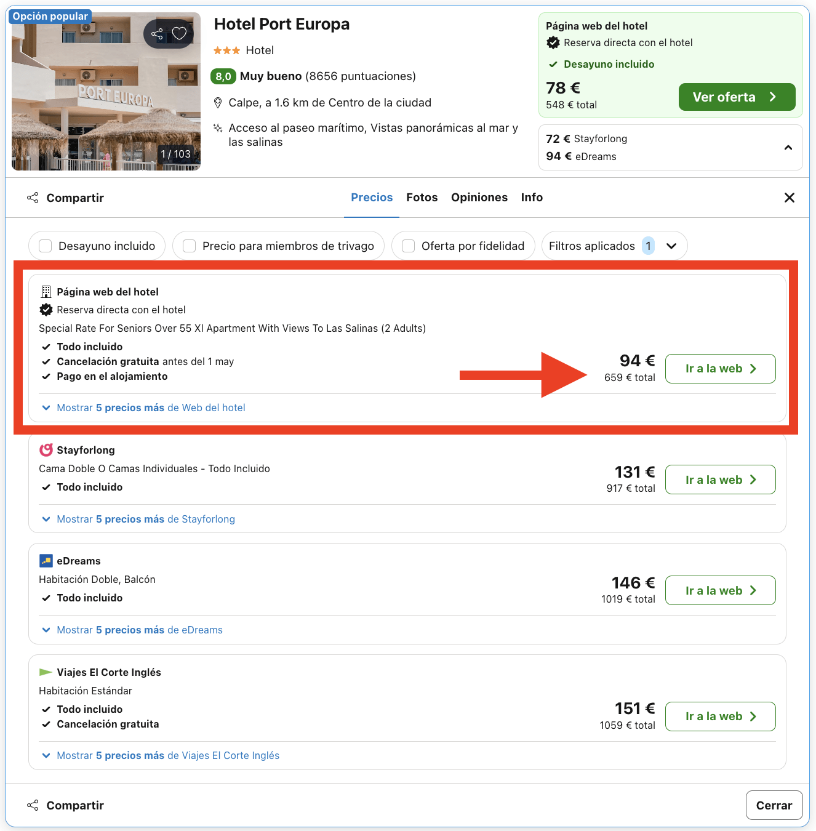
Task: Save hotel by clicking the heart icon
Action: pyautogui.click(x=180, y=34)
